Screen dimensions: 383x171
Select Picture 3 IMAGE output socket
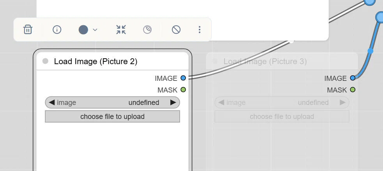pyautogui.click(x=353, y=78)
